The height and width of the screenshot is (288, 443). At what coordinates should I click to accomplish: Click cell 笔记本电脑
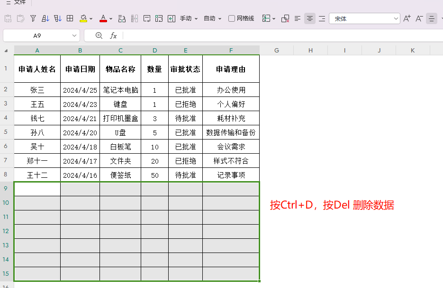coord(120,90)
